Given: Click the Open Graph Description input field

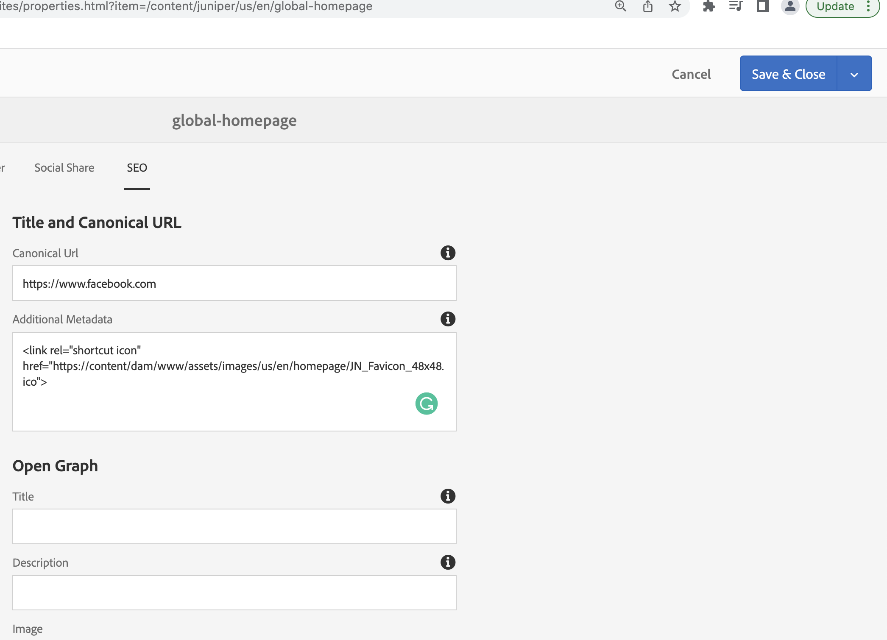Looking at the screenshot, I should [234, 593].
